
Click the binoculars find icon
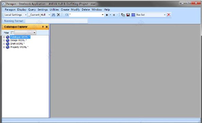click(53, 15)
